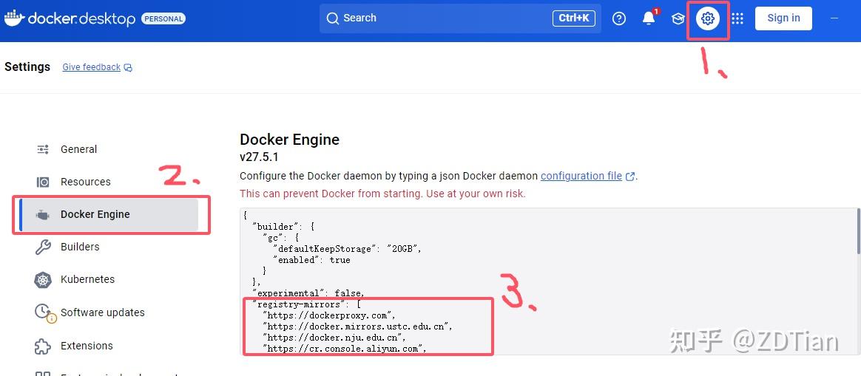
Task: Open the configuration file link
Action: (x=581, y=177)
